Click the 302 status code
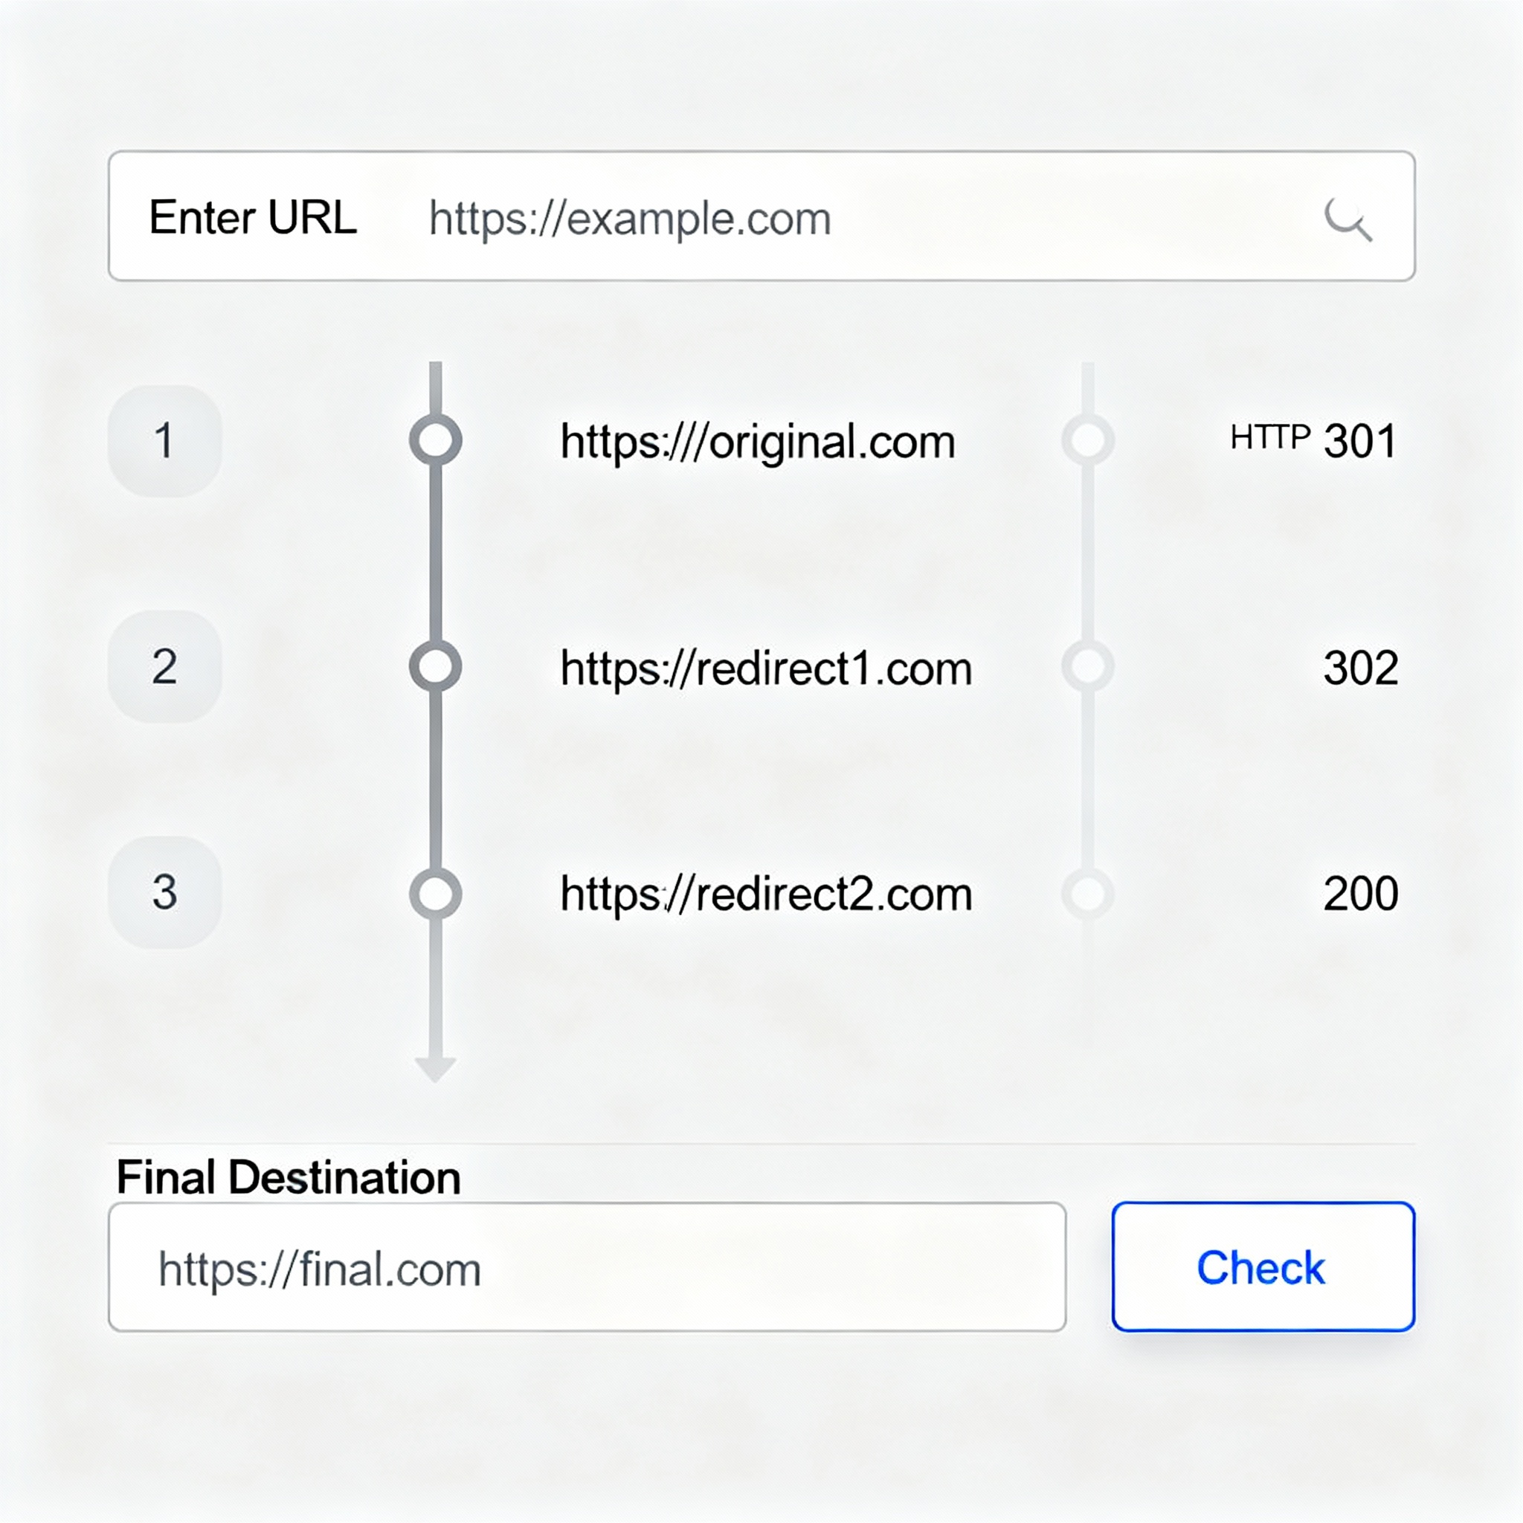 [x=1361, y=668]
